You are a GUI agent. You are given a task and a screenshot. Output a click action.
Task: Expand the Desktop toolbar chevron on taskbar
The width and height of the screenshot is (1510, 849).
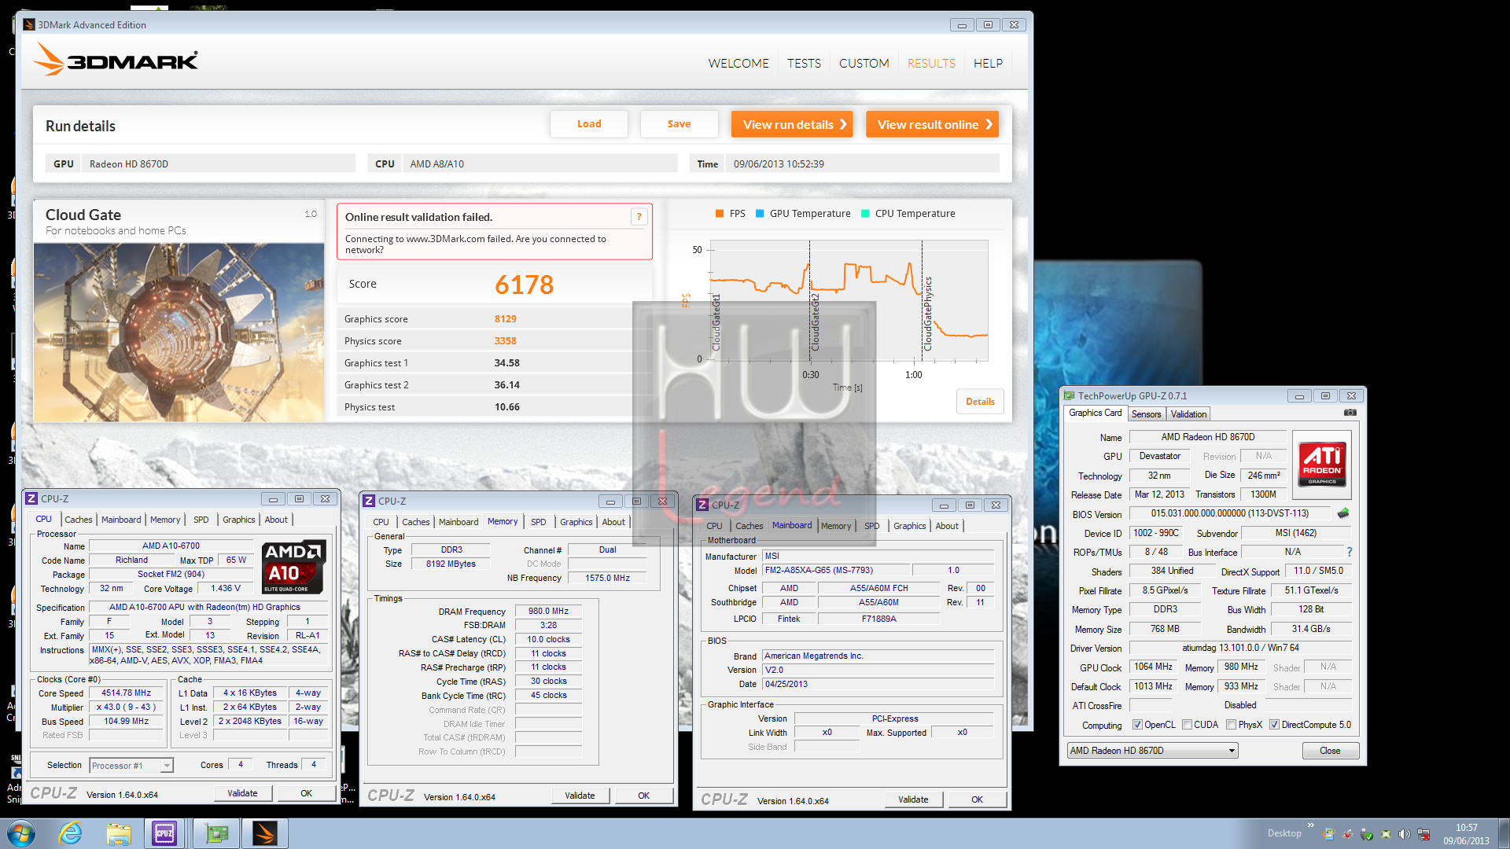coord(1310,825)
